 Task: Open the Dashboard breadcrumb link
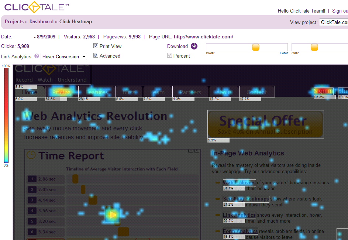pos(41,21)
